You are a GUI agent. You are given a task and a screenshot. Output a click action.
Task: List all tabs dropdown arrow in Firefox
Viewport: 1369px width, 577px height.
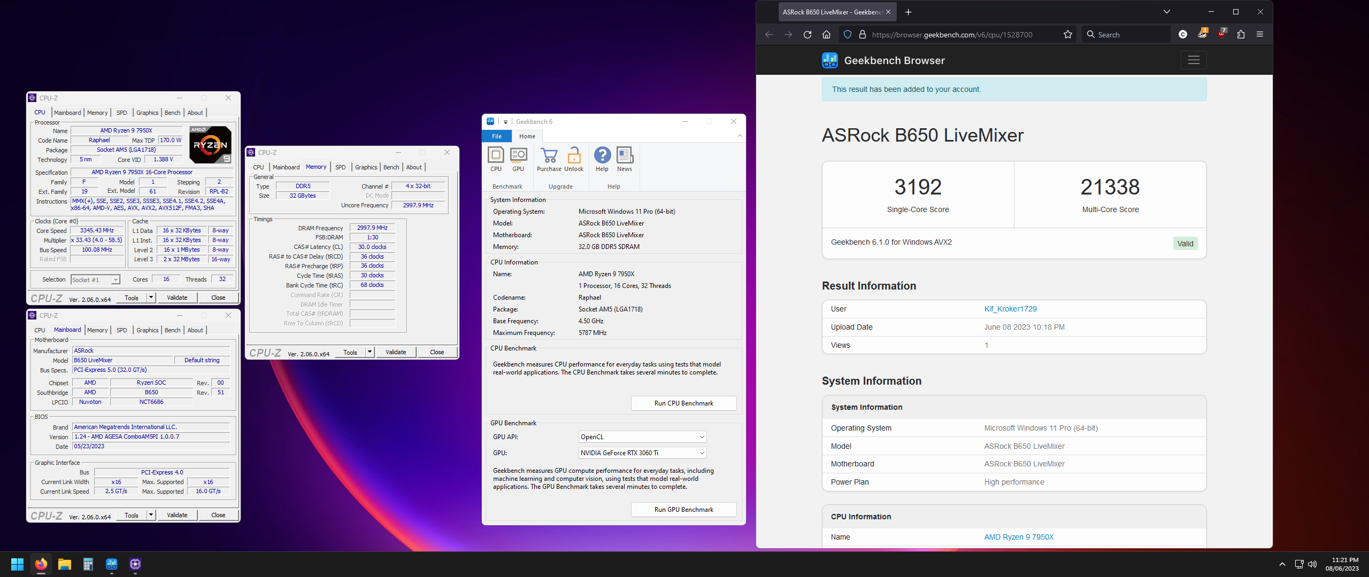click(x=1167, y=12)
